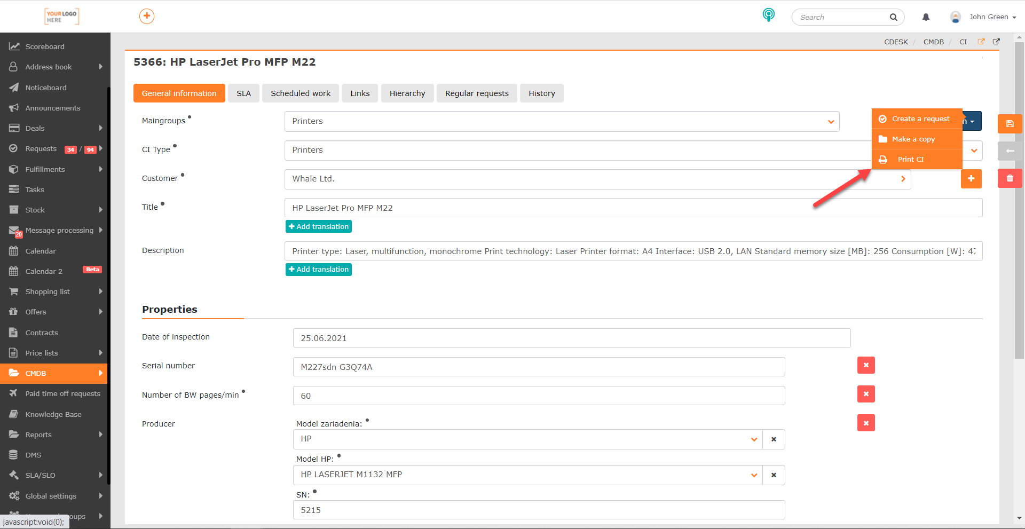The image size is (1025, 529).
Task: Open the Links tab
Action: pos(360,93)
